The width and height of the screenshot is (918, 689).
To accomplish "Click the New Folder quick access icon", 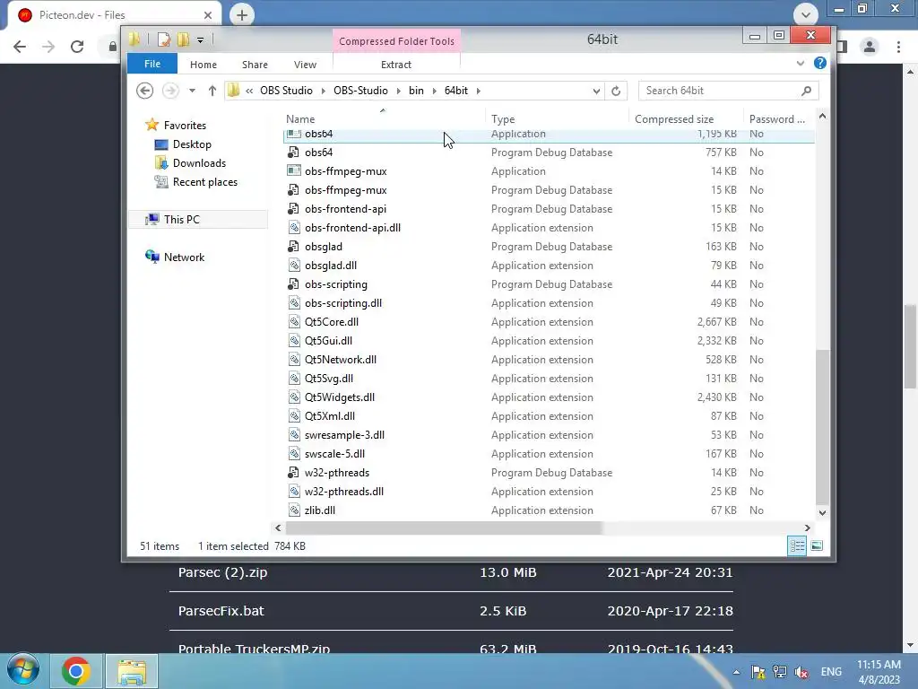I will [x=183, y=39].
